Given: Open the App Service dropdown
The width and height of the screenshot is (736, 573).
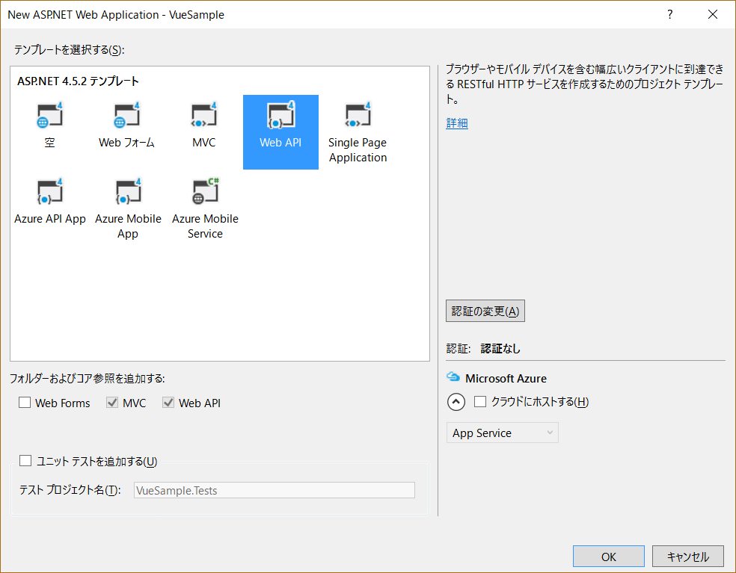Looking at the screenshot, I should 502,433.
